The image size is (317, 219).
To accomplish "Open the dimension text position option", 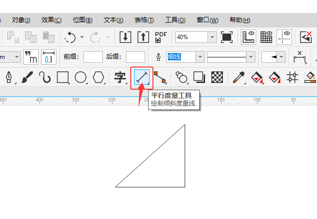I will 300,57.
